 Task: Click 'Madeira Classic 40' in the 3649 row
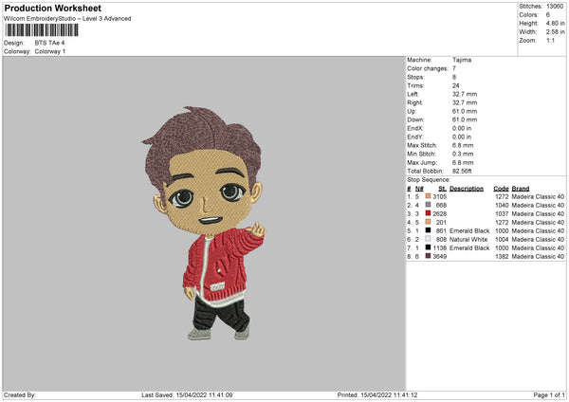(538, 257)
